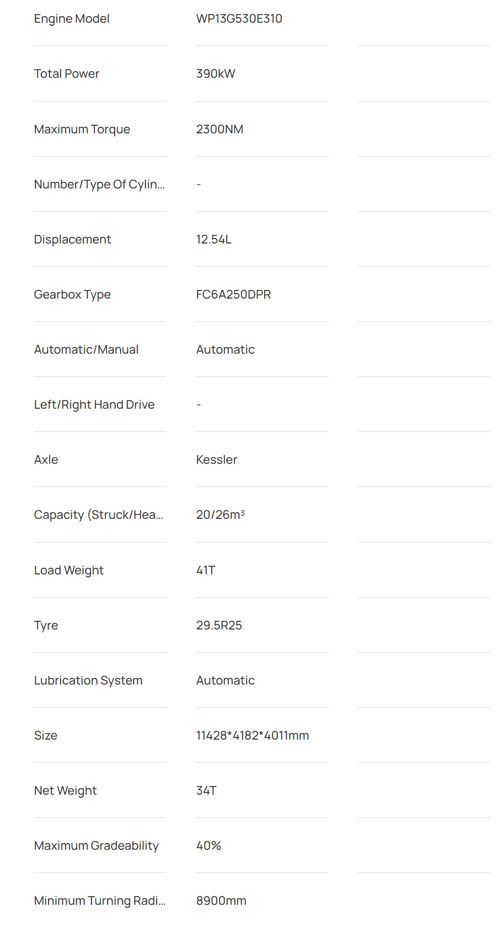Screen dimensions: 499x925
Task: Select the FC6A250DPR gearbox value
Action: coord(233,295)
